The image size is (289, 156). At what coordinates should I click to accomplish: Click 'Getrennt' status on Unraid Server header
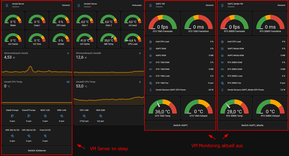(66, 5)
